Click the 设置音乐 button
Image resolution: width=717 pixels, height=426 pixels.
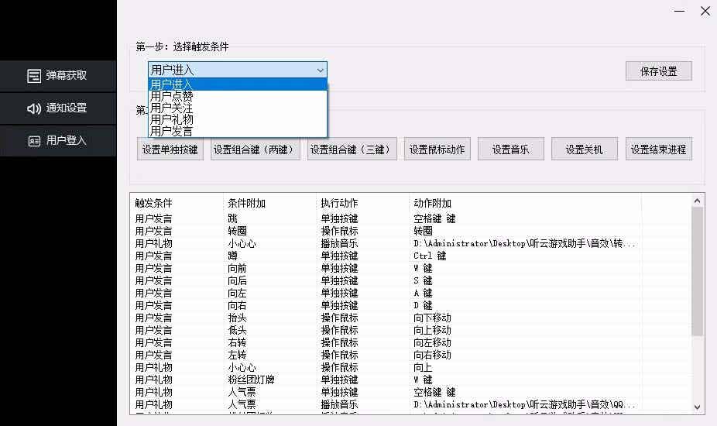[x=510, y=149]
